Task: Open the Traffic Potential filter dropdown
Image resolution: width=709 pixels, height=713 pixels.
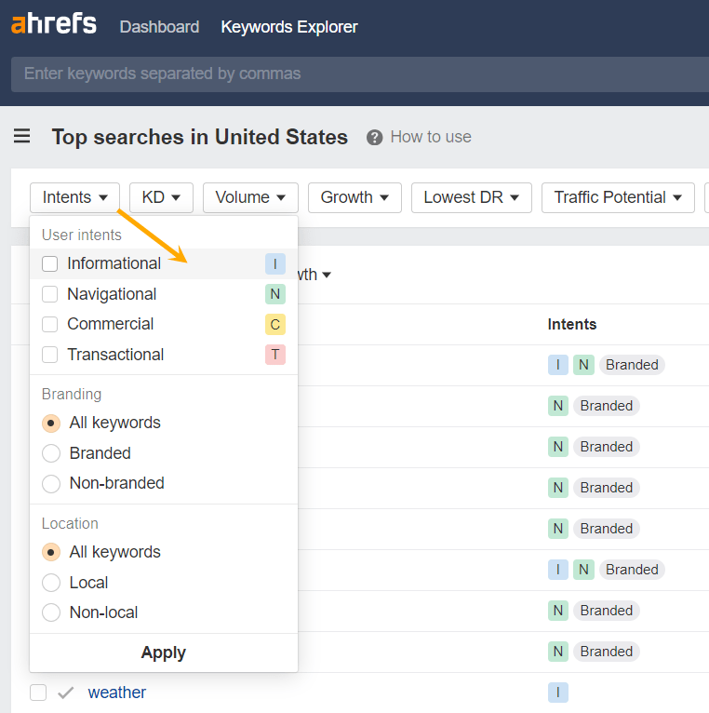Action: (x=618, y=198)
